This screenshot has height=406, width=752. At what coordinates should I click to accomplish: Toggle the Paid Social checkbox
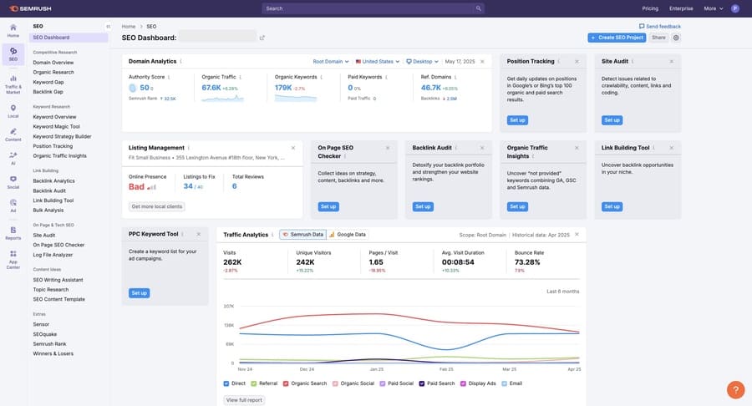pos(382,383)
